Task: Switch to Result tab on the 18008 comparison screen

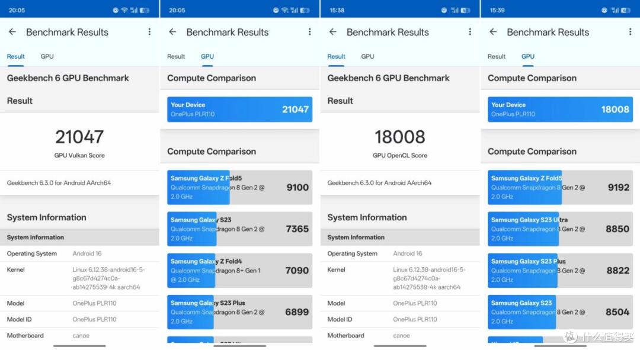Action: point(497,56)
